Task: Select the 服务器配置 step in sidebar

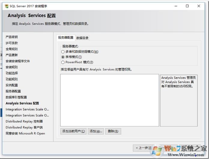Action: [x=13, y=91]
